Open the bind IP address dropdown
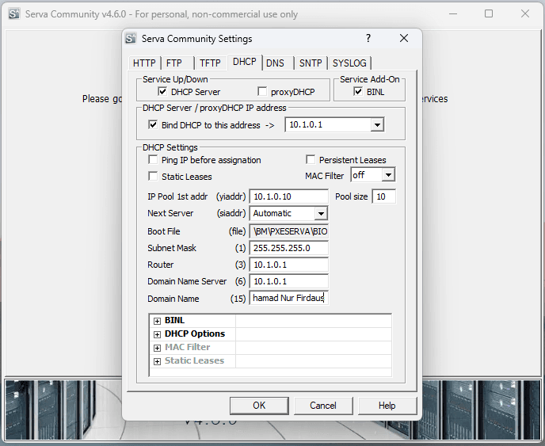 pyautogui.click(x=377, y=125)
